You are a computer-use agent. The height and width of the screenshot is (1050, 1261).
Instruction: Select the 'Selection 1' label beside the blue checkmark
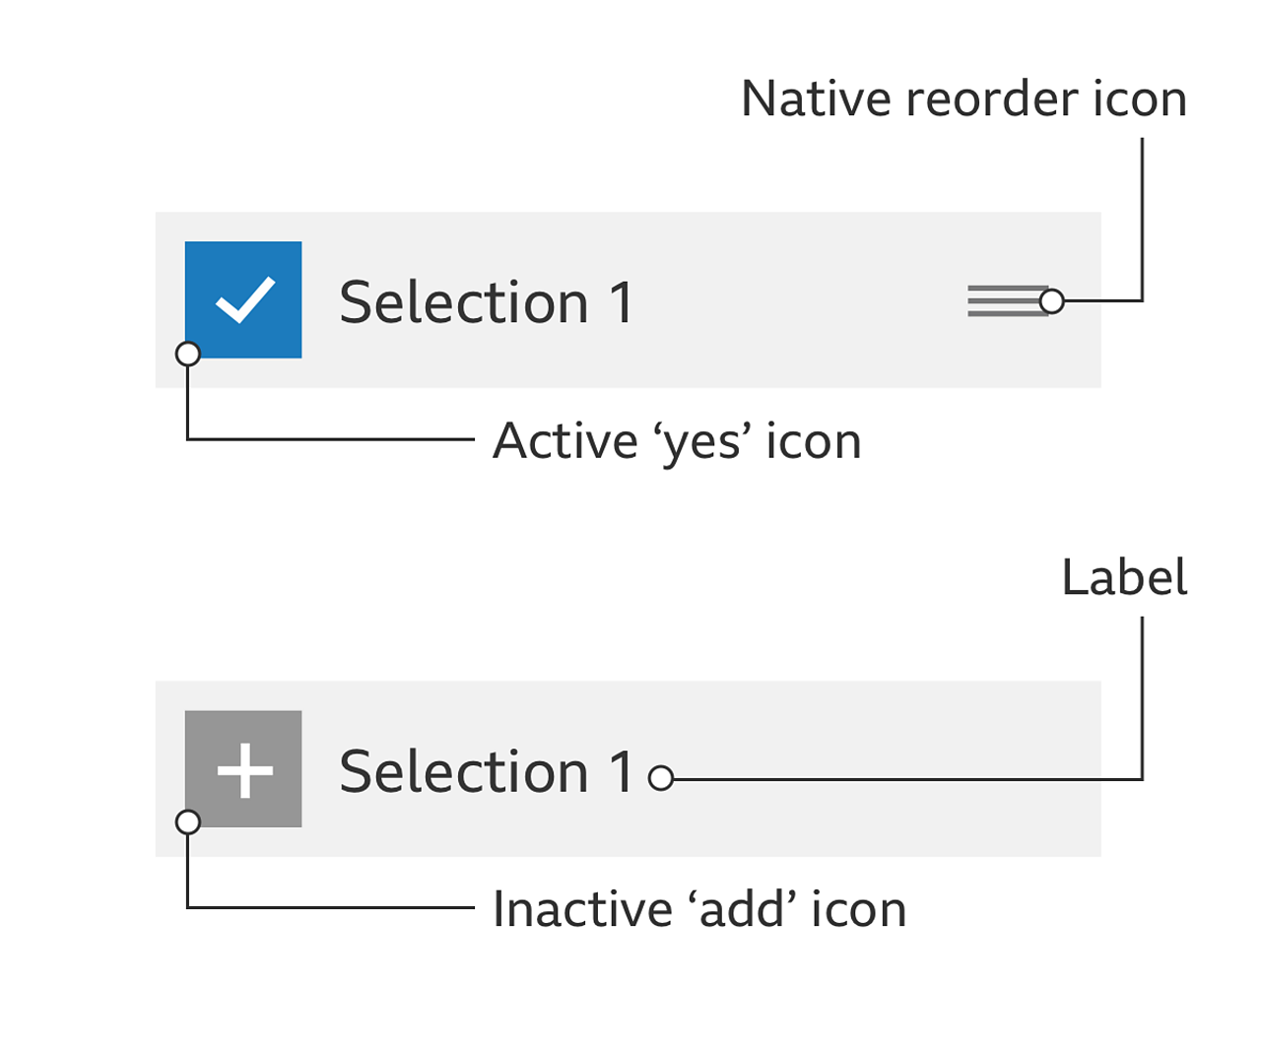pyautogui.click(x=487, y=302)
